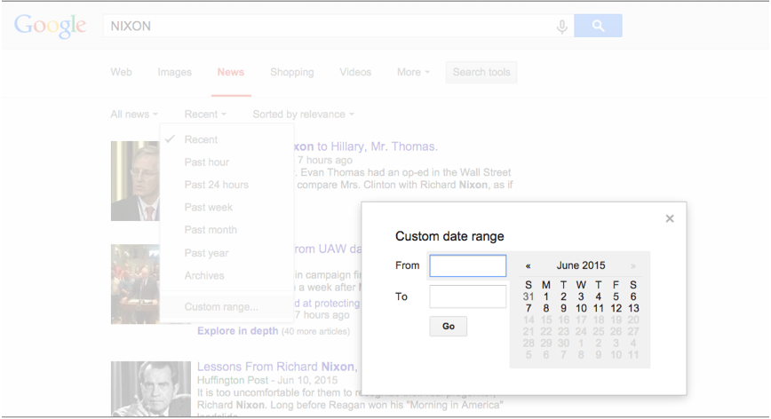771x419 pixels.
Task: Click the To date field
Action: pyautogui.click(x=467, y=296)
